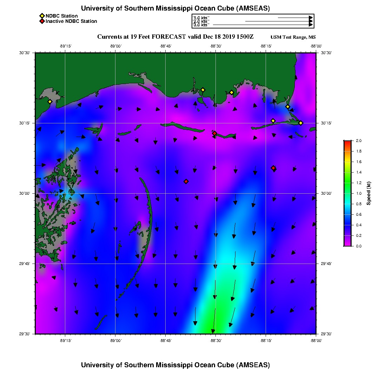Click the red top end of the speed color bar
Viewport: 386px width, 369px height.
pos(347,142)
